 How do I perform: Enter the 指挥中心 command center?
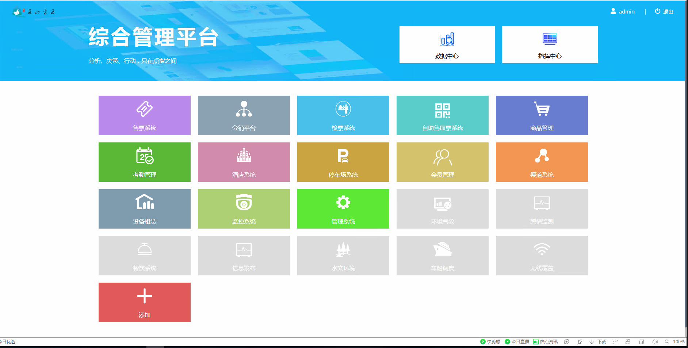tap(549, 45)
